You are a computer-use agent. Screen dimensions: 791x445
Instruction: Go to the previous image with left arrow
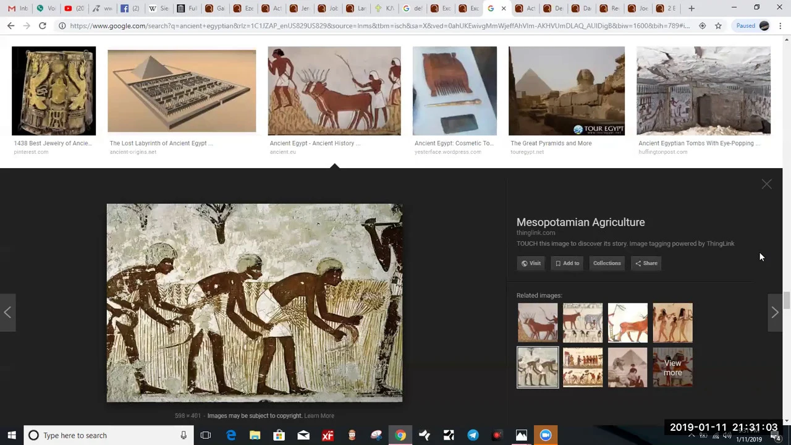click(7, 312)
